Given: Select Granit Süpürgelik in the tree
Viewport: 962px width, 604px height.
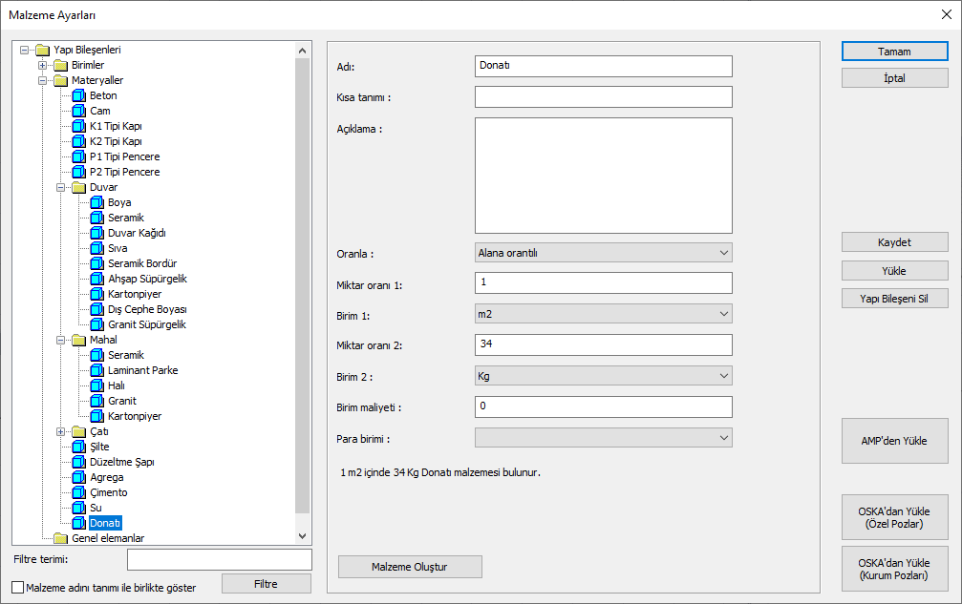Looking at the screenshot, I should tap(146, 324).
